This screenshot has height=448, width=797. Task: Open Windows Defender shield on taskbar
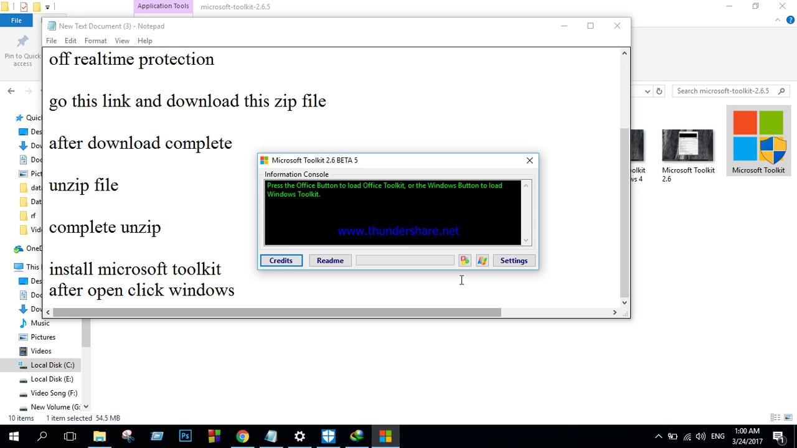tap(328, 436)
